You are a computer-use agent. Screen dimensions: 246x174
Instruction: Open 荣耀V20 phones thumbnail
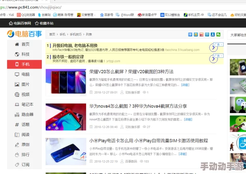point(66,82)
